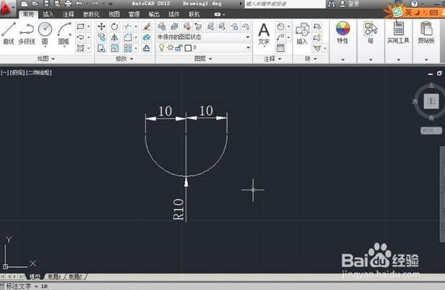
Task: Click the 特性 color wheel
Action: [x=343, y=29]
